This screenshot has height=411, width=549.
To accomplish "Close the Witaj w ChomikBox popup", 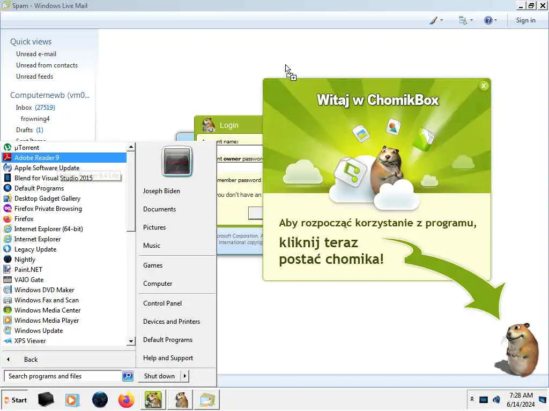I will [484, 86].
